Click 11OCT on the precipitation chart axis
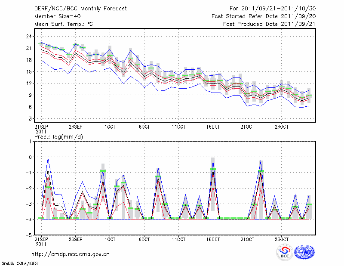344x266 pixels. [178, 239]
